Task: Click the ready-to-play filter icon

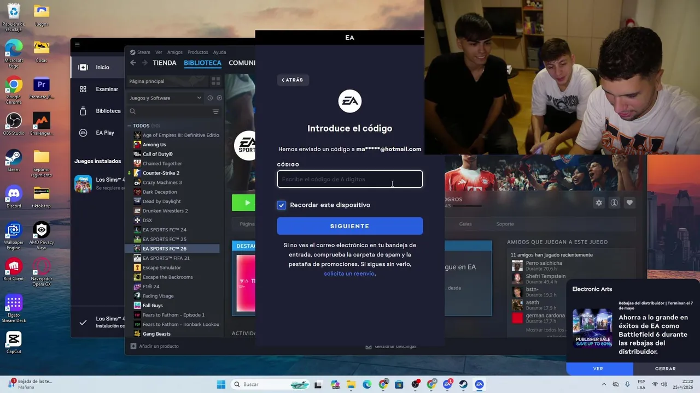Action: point(219,98)
